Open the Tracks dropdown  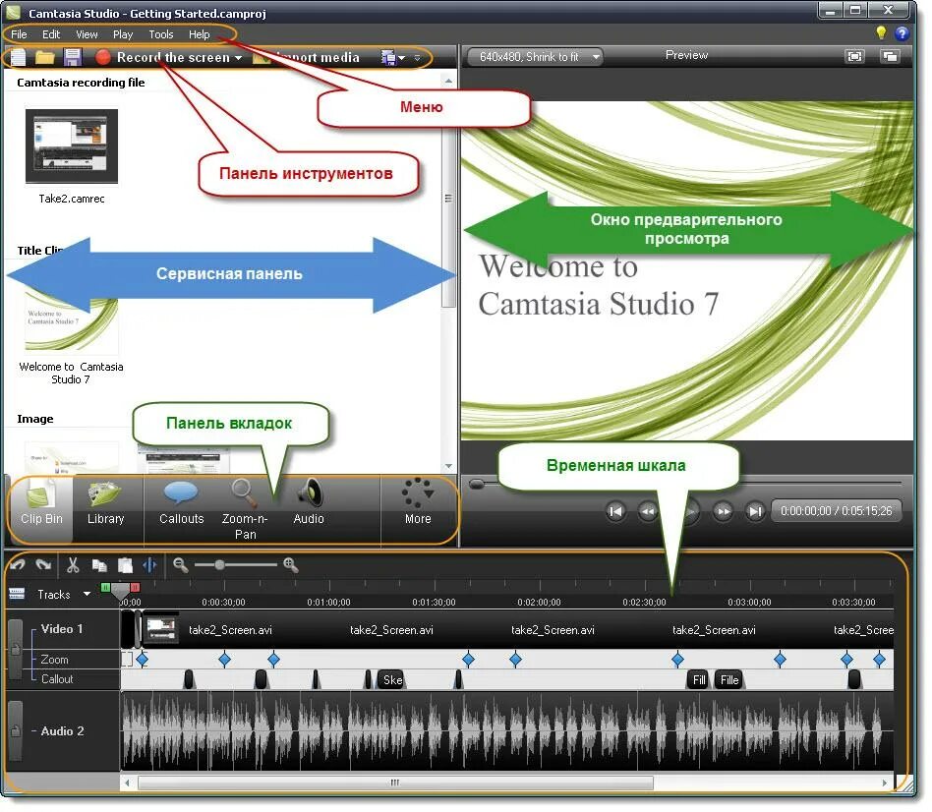coord(64,595)
